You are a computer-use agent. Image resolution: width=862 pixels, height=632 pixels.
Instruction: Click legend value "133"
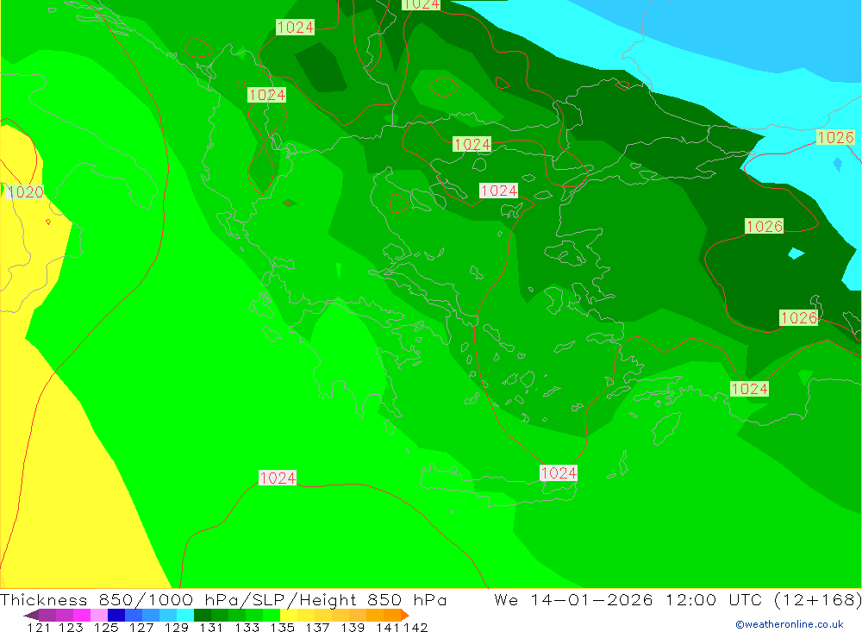(x=247, y=627)
